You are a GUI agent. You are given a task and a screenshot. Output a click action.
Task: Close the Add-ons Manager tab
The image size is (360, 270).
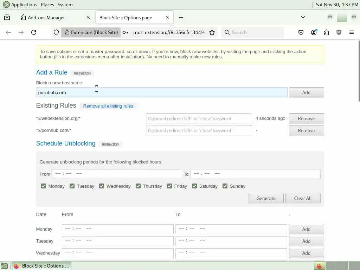tap(88, 17)
